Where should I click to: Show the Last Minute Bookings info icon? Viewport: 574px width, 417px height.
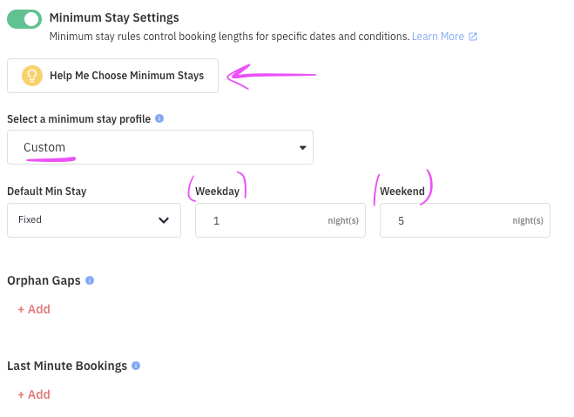[x=136, y=366]
